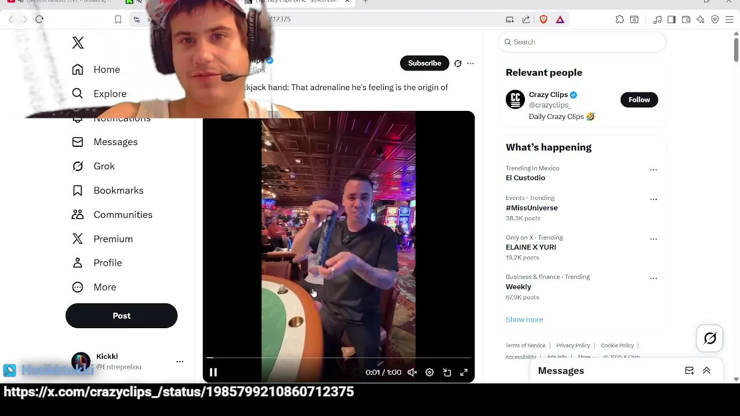Click the share icon in address bar
Screen dimensions: 740x416
(526, 20)
